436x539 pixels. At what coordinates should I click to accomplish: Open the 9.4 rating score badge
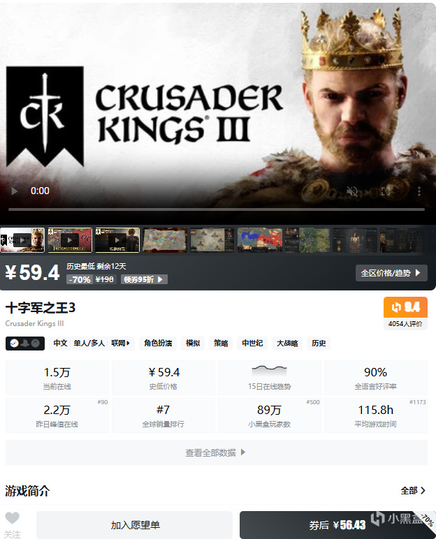(405, 307)
